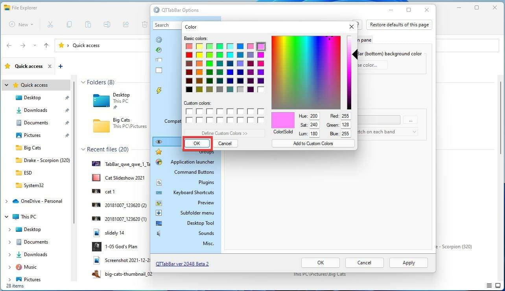
Task: Select the Groups star icon
Action: pyautogui.click(x=159, y=152)
